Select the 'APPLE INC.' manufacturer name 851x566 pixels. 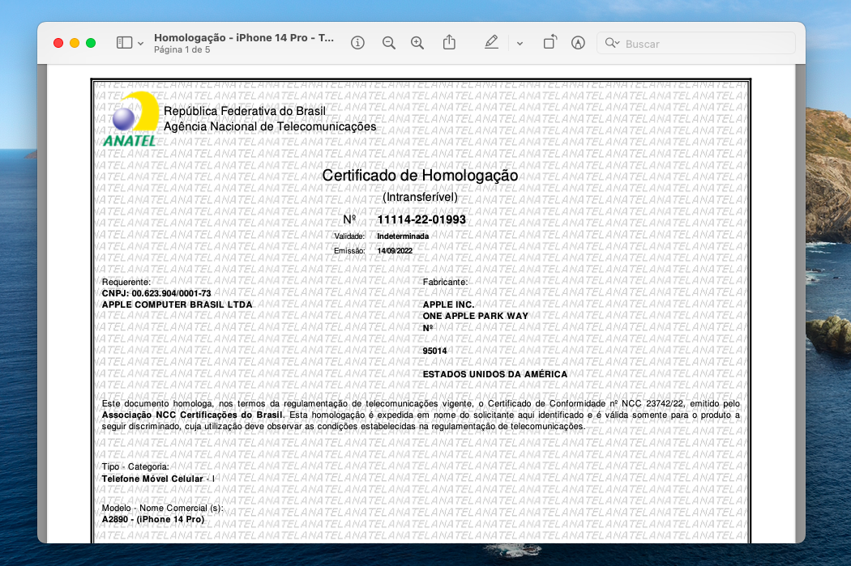(x=449, y=304)
